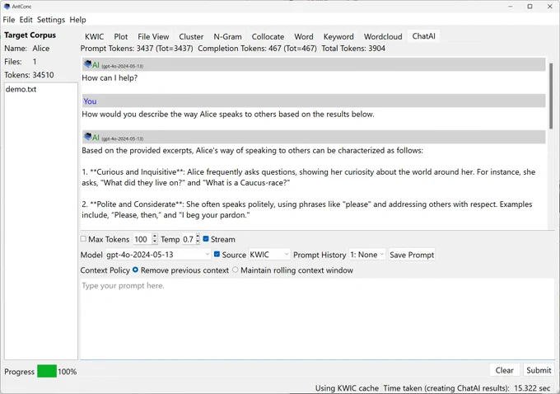Click the 'Total Tokens: 3904' label

pos(353,49)
